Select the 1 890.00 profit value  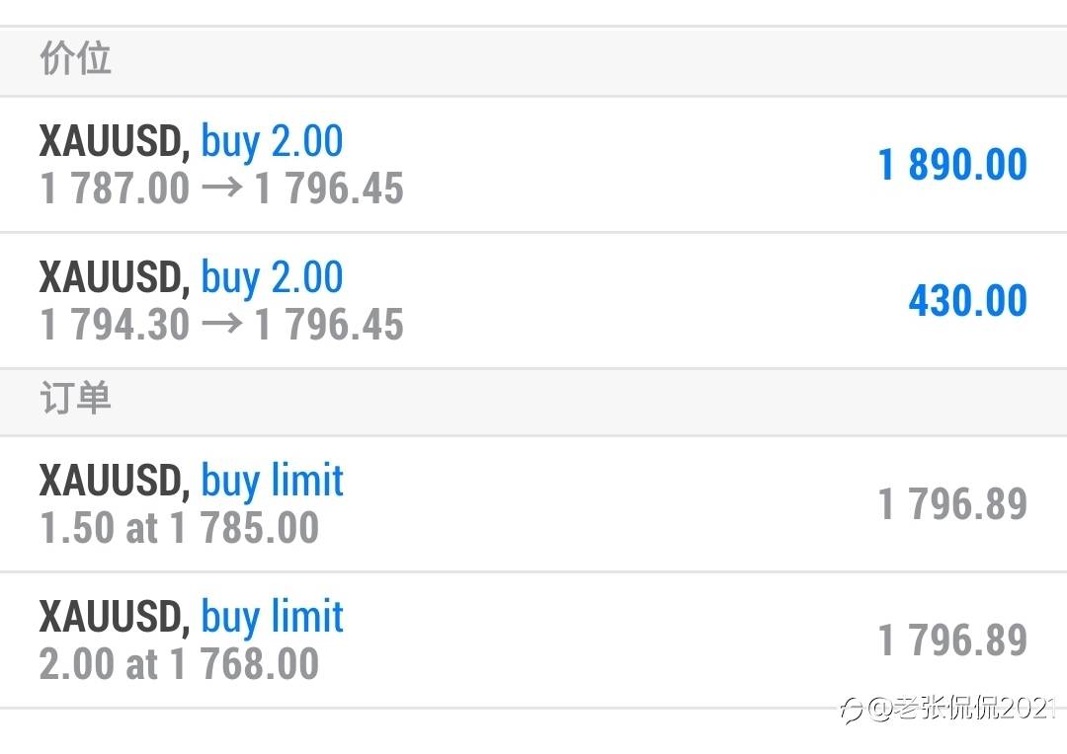pyautogui.click(x=952, y=165)
